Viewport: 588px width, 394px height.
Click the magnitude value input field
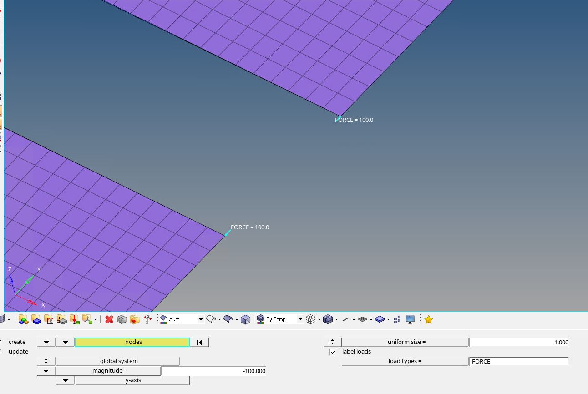pos(214,371)
